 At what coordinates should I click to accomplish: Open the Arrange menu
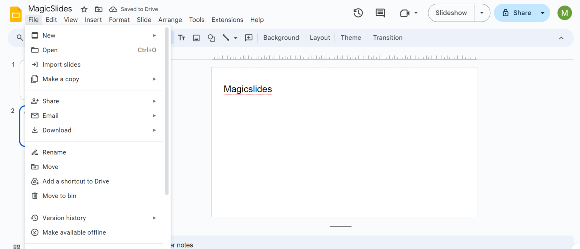tap(170, 20)
